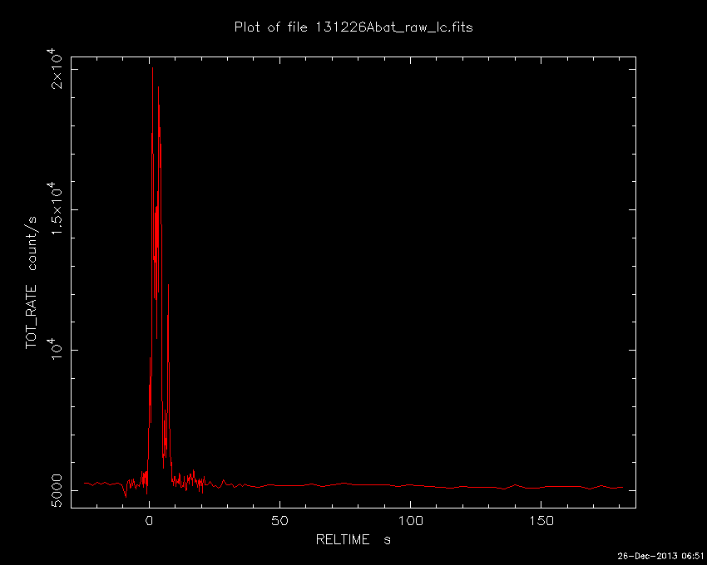Click the 5000 y-axis tick label
Image resolution: width=707 pixels, height=565 pixels.
57,490
